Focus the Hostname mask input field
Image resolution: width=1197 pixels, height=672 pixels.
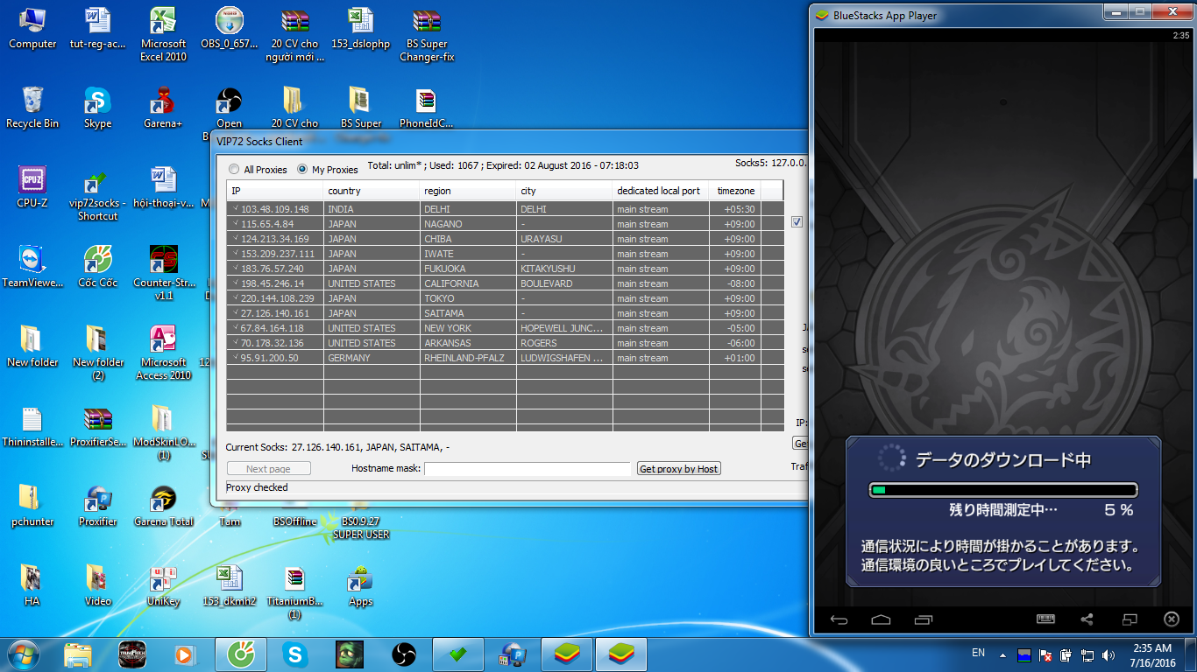click(x=528, y=469)
